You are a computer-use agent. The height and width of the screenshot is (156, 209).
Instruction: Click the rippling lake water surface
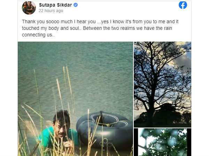pos(75,74)
